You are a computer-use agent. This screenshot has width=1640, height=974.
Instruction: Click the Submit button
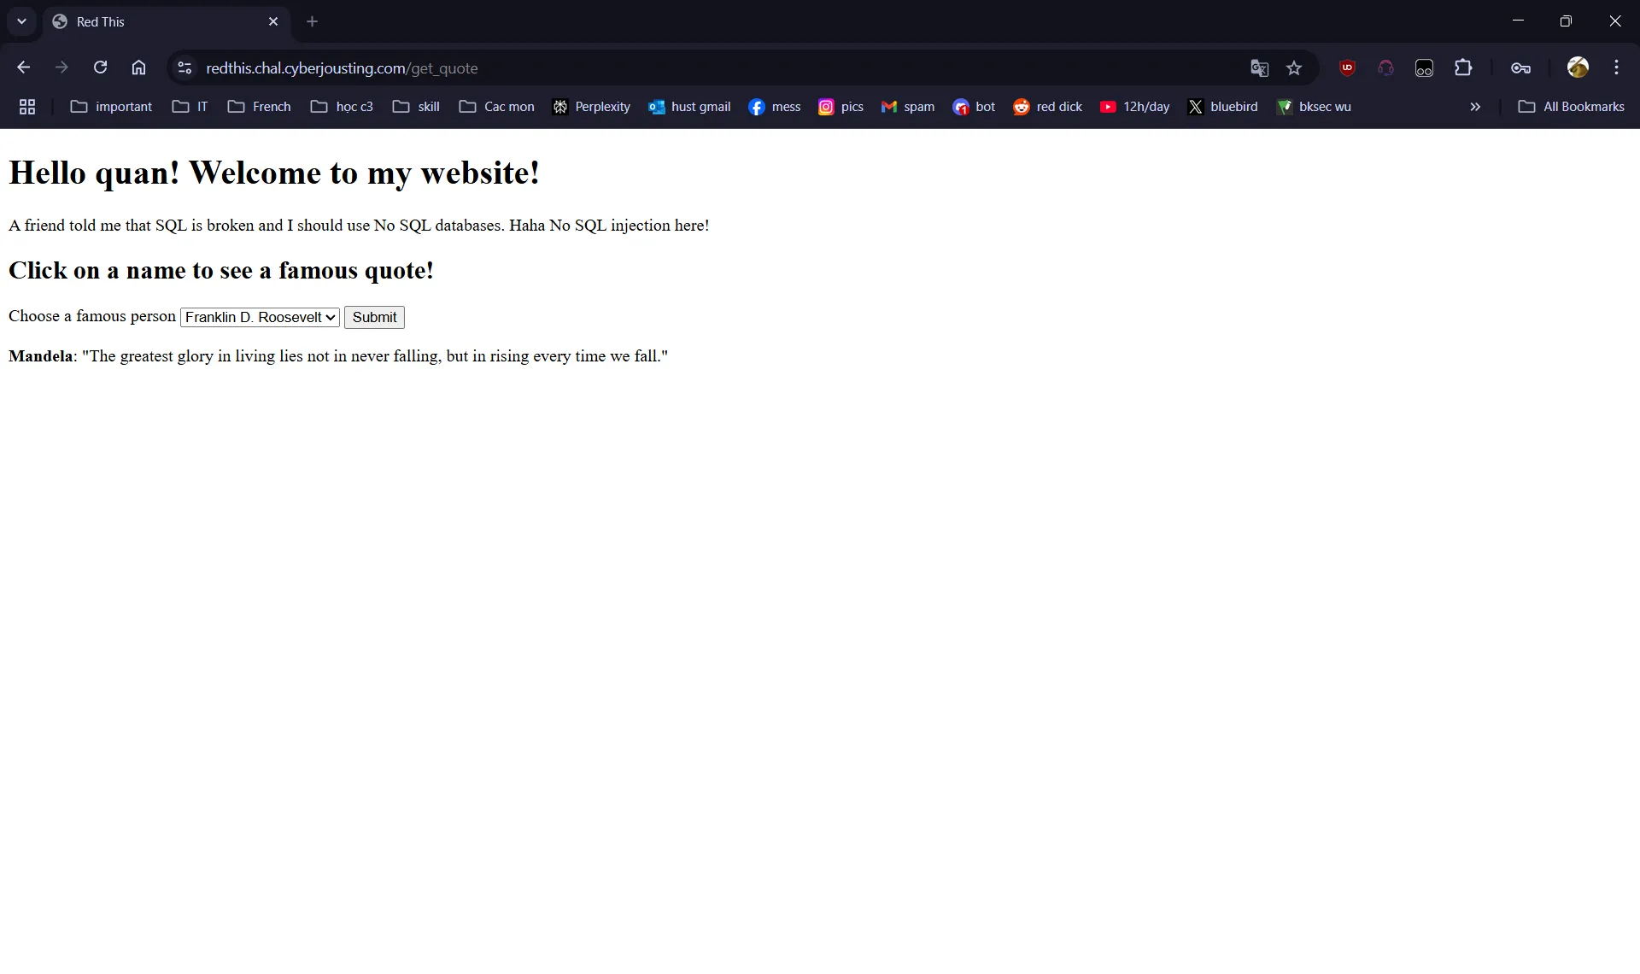click(374, 317)
